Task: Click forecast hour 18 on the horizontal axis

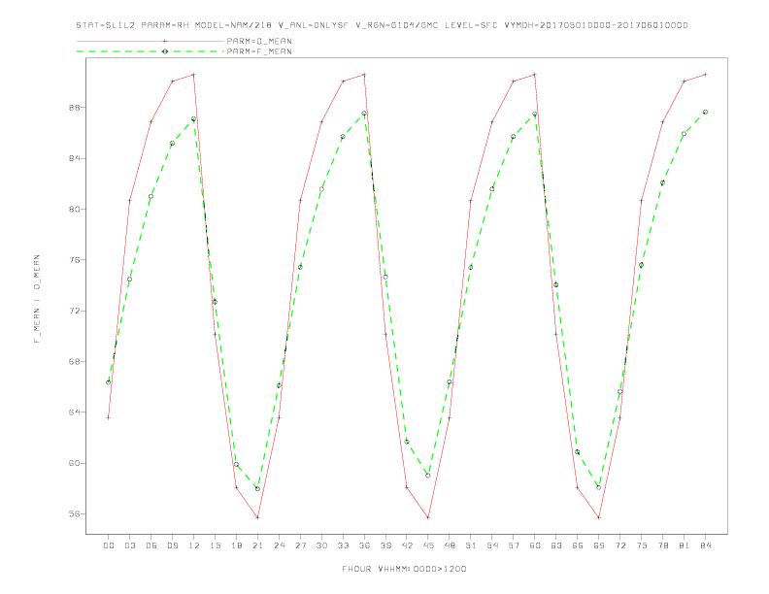Action: tap(236, 545)
